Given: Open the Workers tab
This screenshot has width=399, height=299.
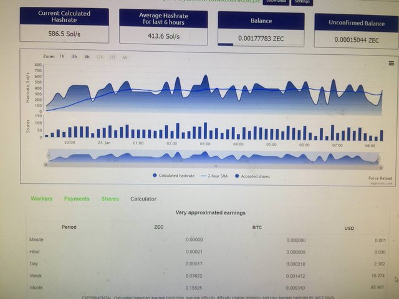Looking at the screenshot, I should [42, 199].
